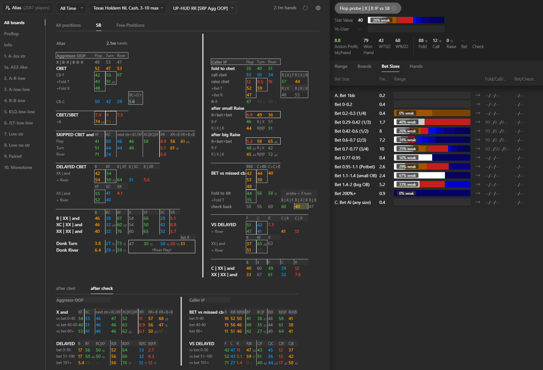543x370 pixels.
Task: Click the Fold/Call/... column header
Action: [496, 79]
